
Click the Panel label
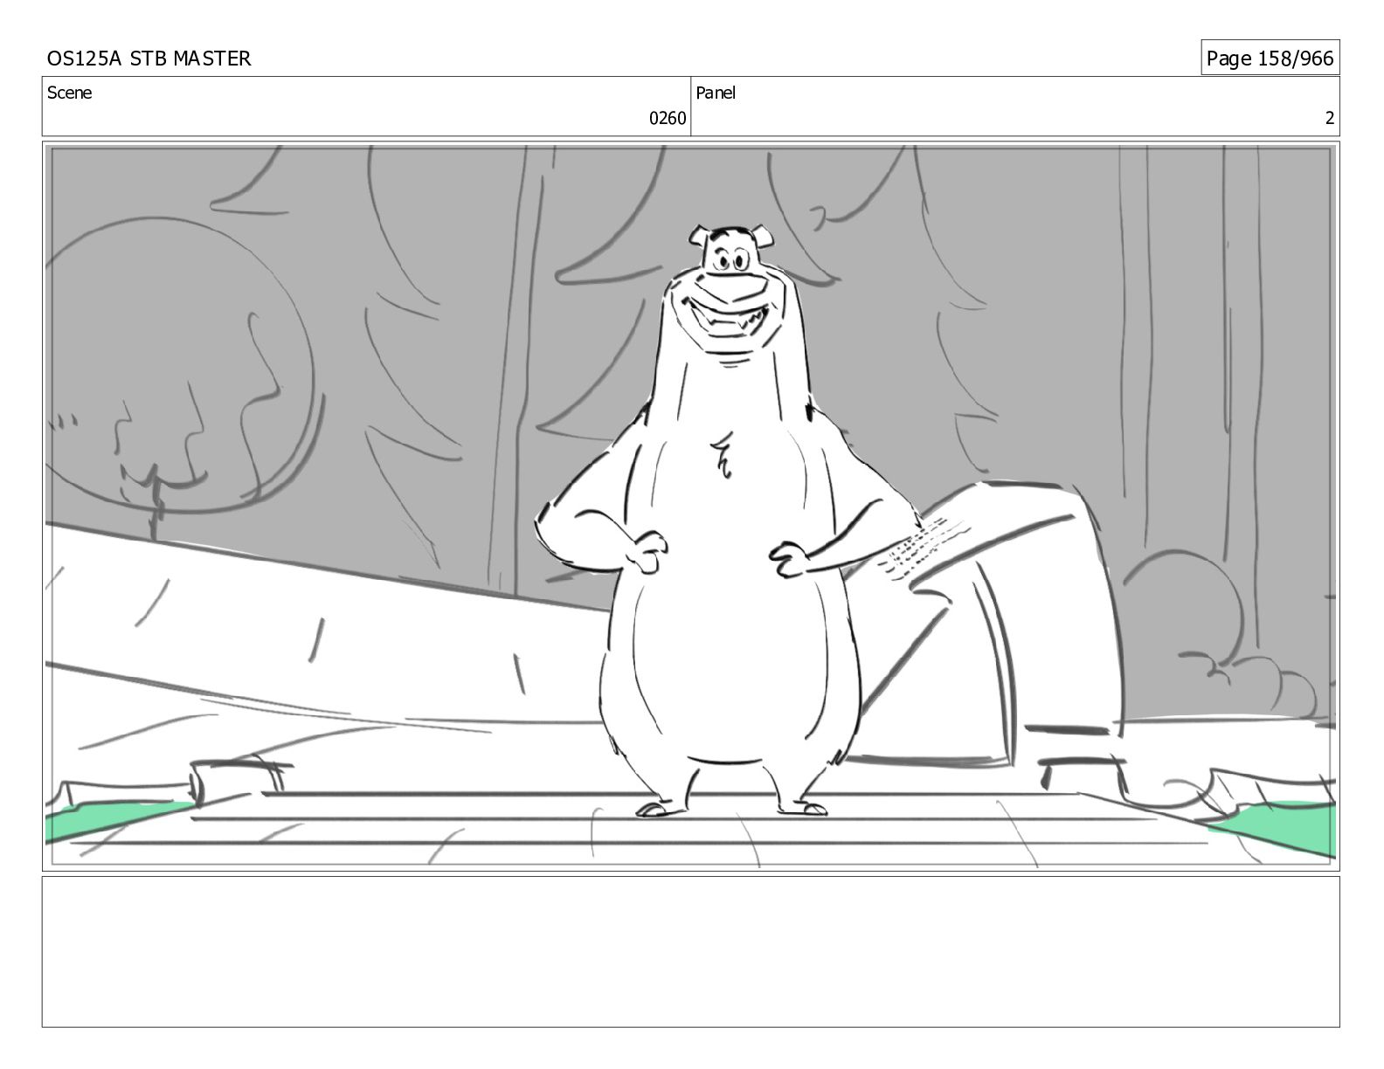point(716,93)
